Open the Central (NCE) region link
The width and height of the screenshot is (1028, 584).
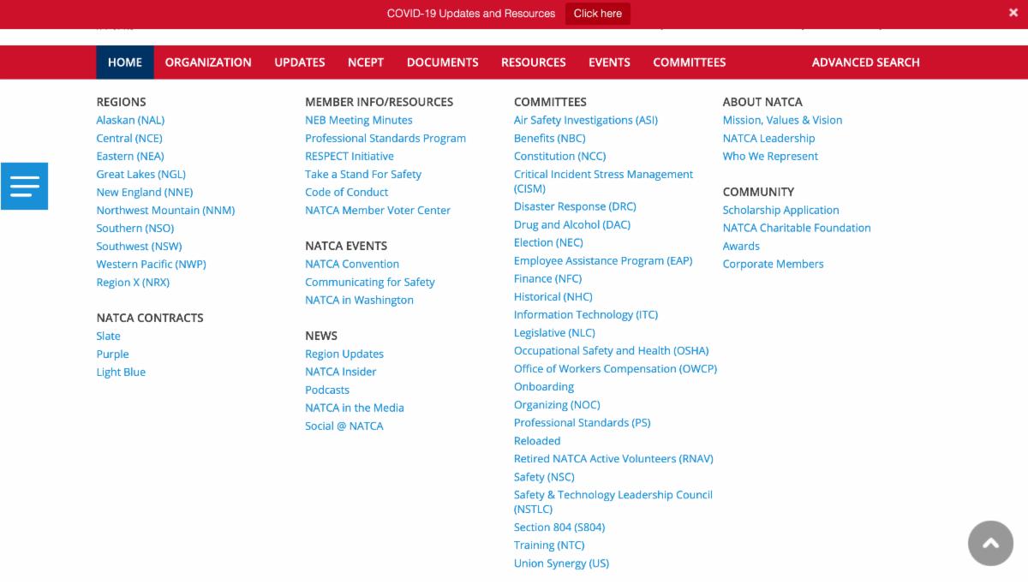[x=129, y=138]
